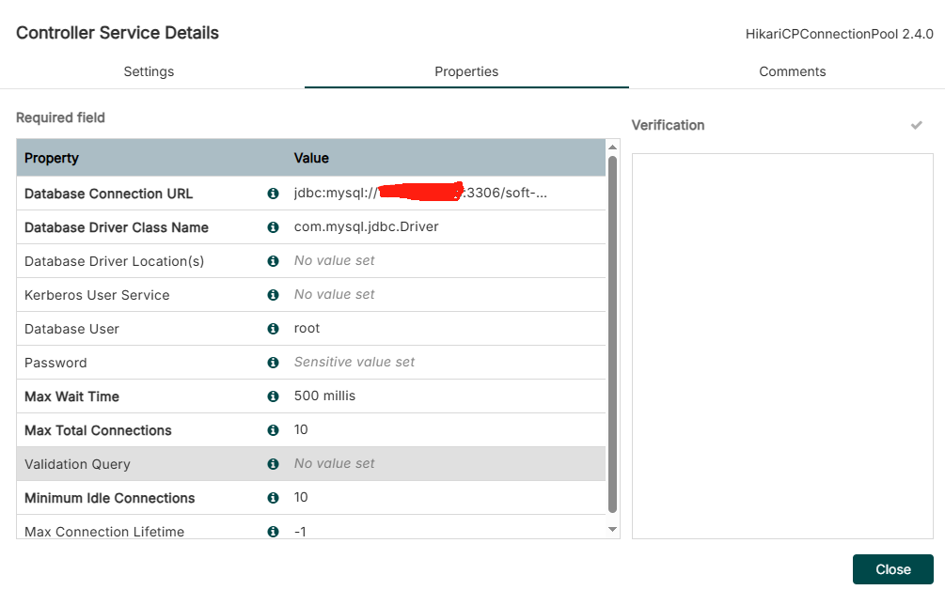Select the jdbc:mysql connection URL value
Image resolution: width=945 pixels, height=590 pixels.
[x=420, y=193]
